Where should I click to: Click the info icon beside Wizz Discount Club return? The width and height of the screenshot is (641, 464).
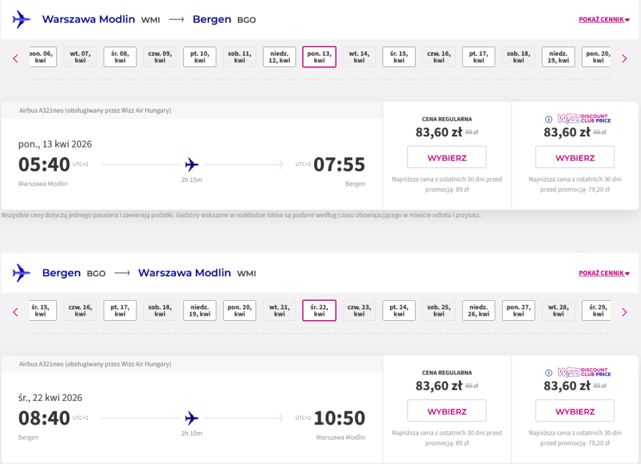point(549,373)
